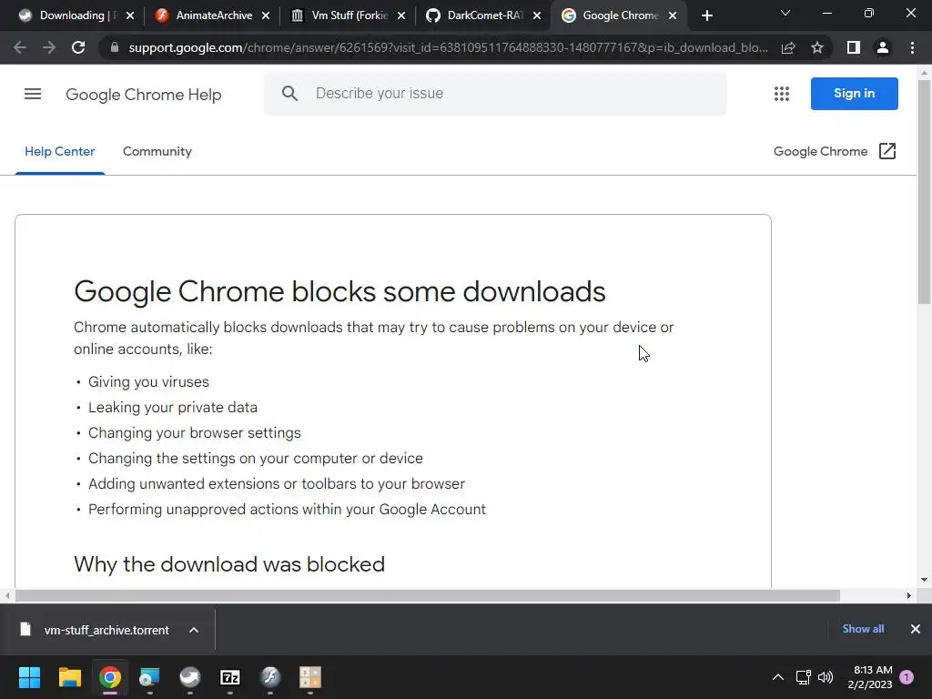The image size is (932, 699).
Task: Share this page icon
Action: 788,47
